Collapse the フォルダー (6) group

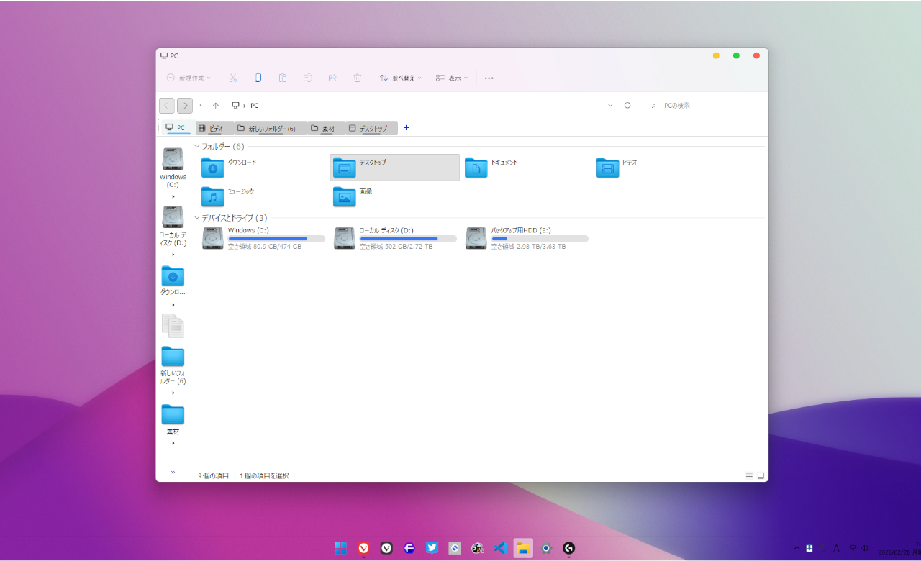tap(197, 147)
